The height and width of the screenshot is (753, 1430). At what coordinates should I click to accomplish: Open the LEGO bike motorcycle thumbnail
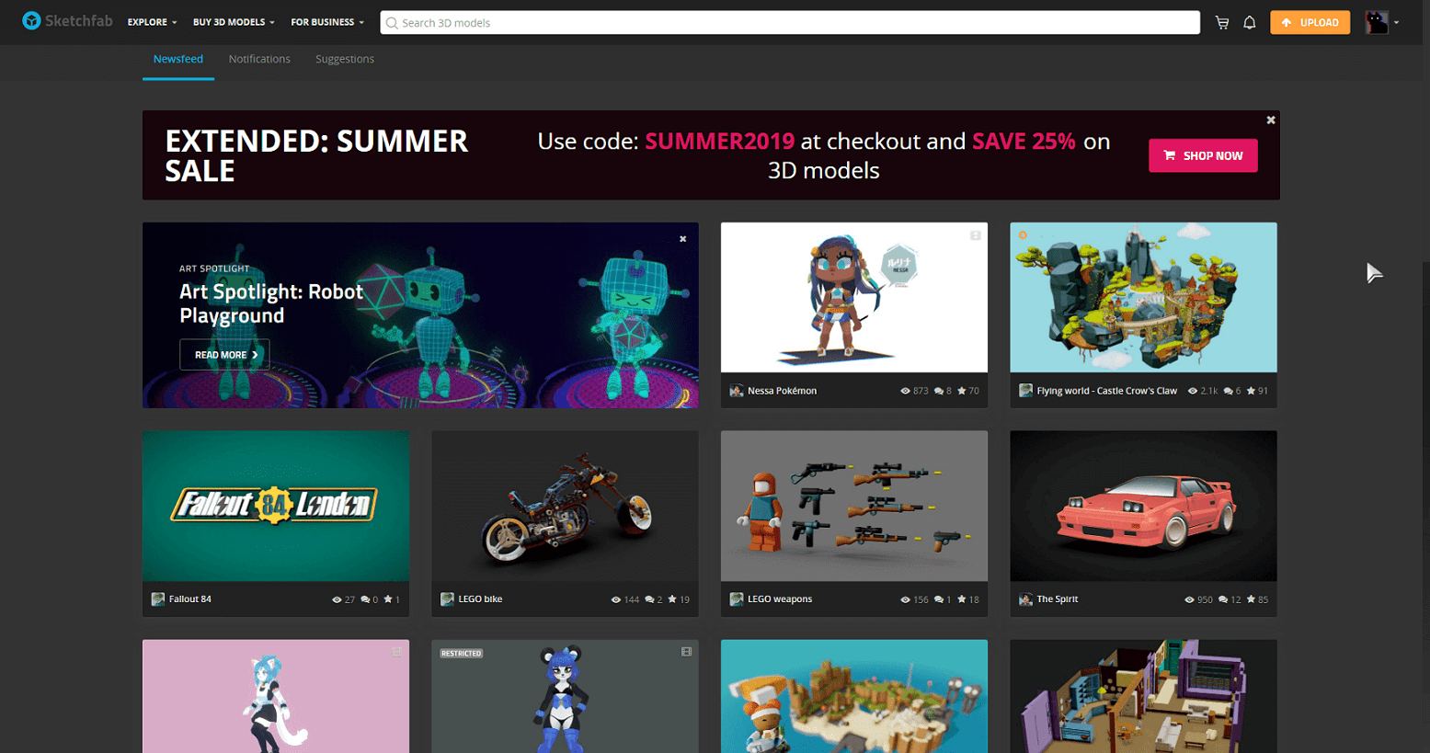(565, 506)
